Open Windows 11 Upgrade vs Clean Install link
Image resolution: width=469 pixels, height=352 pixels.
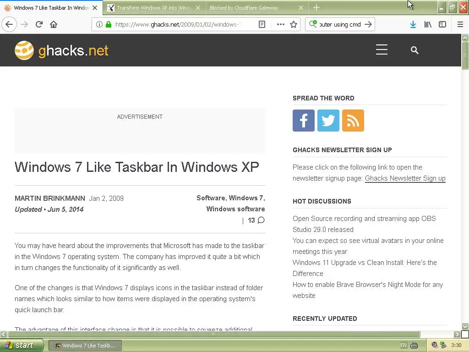click(x=365, y=268)
